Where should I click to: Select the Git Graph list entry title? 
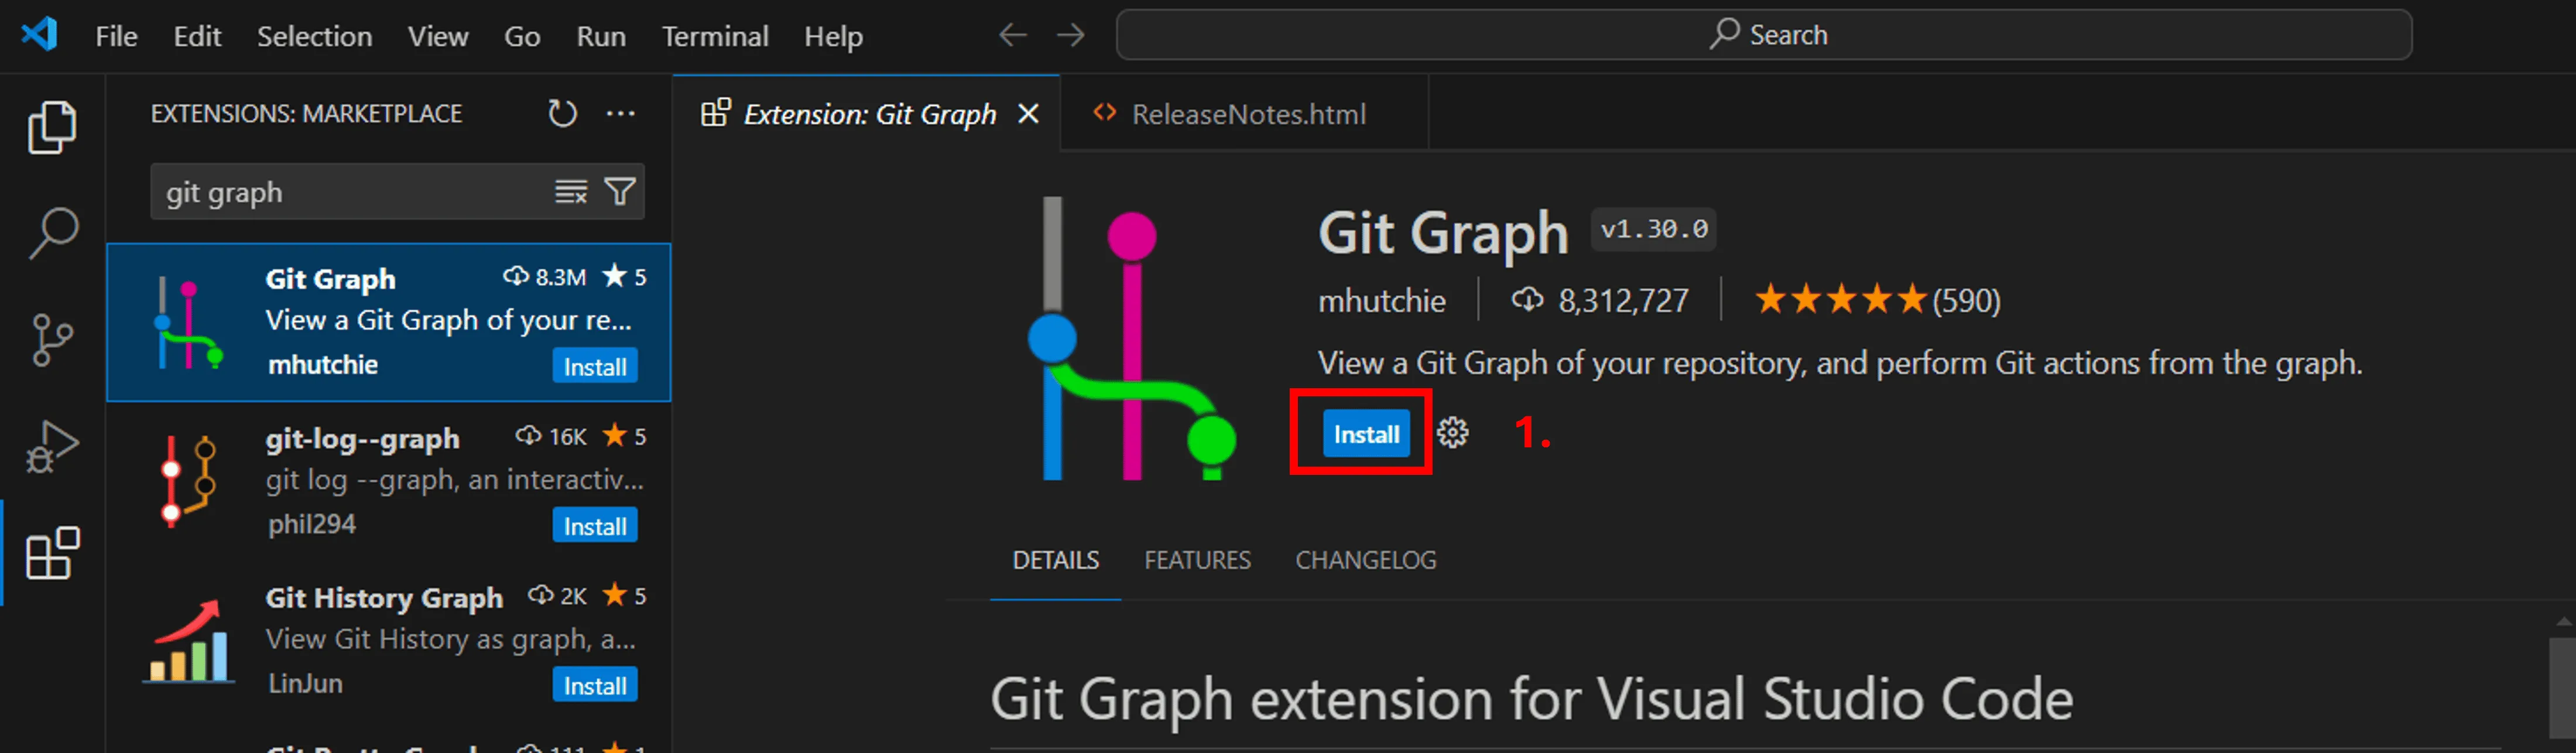click(330, 279)
